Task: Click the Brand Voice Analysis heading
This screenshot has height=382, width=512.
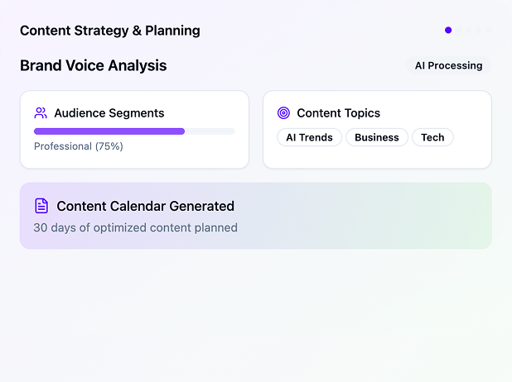Action: coord(93,65)
